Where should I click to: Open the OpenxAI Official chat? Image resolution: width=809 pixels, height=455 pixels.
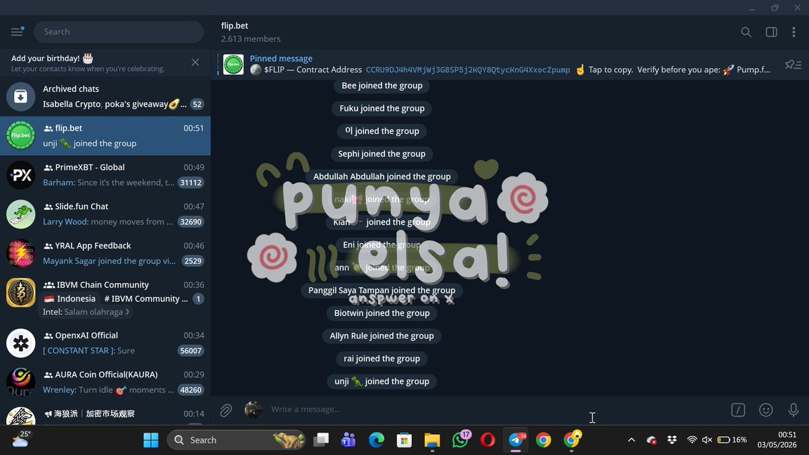pos(105,342)
